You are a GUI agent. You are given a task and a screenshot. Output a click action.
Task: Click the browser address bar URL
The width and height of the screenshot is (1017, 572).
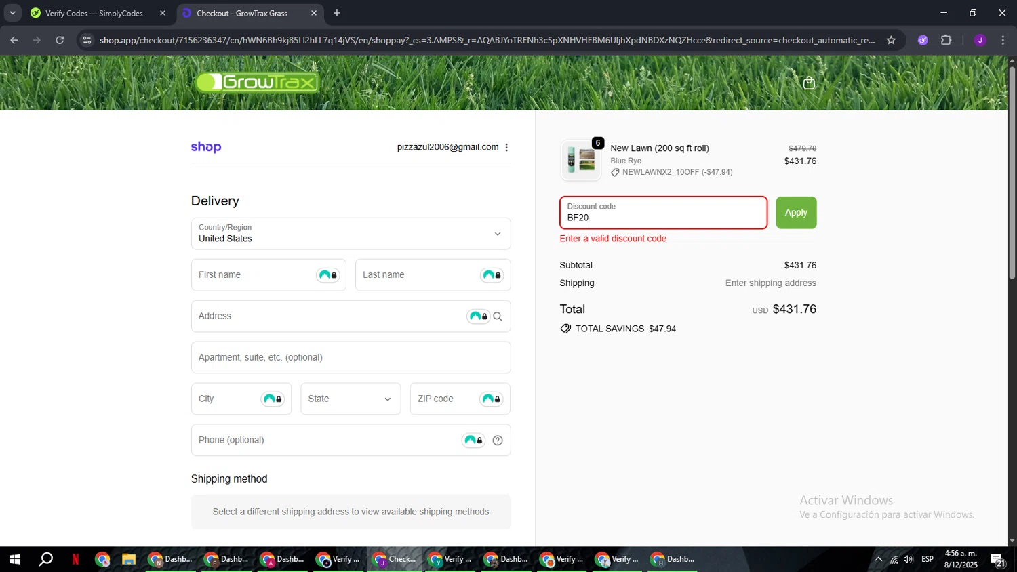(487, 40)
